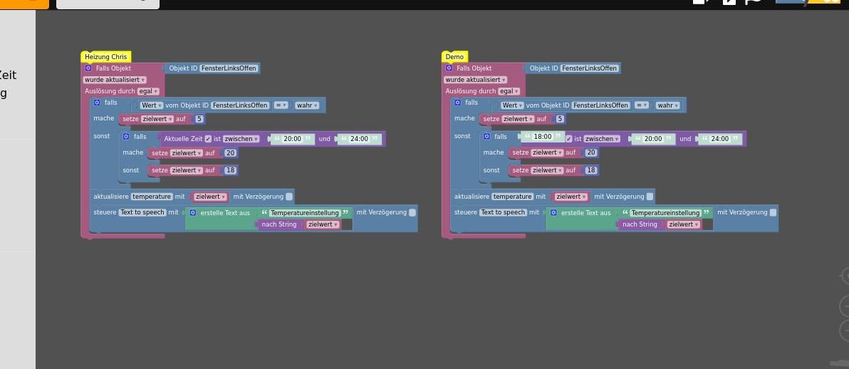This screenshot has width=849, height=369.
Task: Open gear mutator of nested falls block in Demo
Action: pyautogui.click(x=486, y=137)
